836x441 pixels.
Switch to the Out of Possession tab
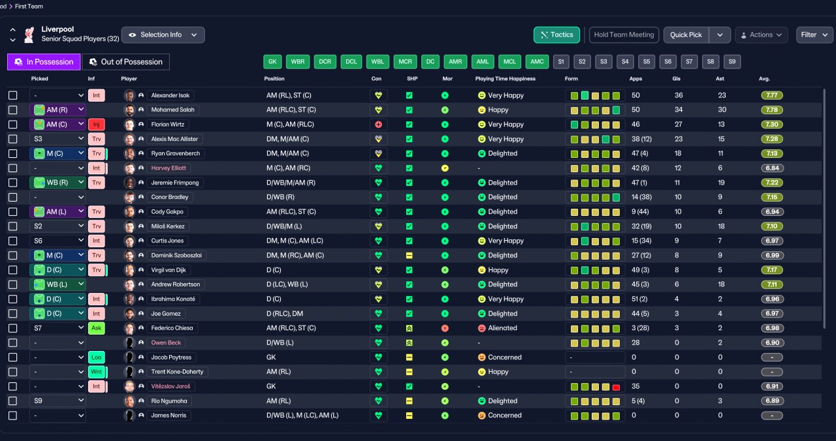coord(125,62)
